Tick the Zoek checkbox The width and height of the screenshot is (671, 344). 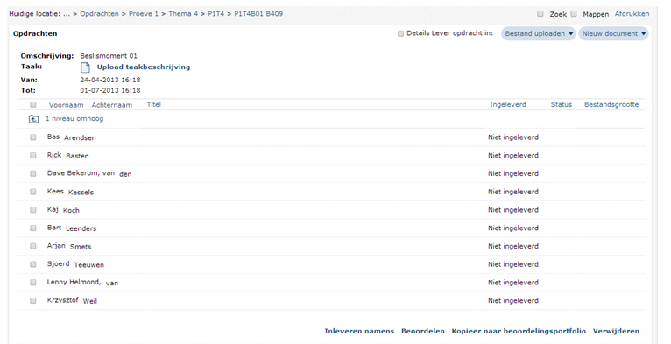pyautogui.click(x=540, y=14)
